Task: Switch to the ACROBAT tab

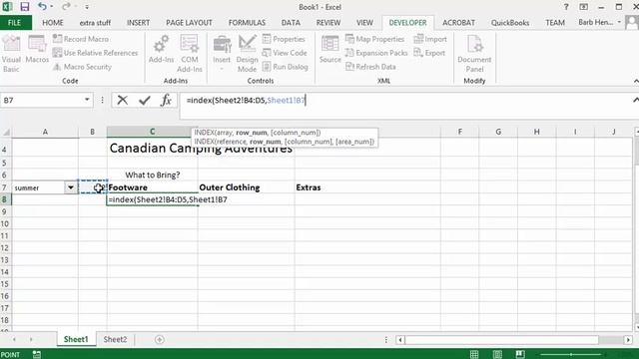Action: (458, 23)
